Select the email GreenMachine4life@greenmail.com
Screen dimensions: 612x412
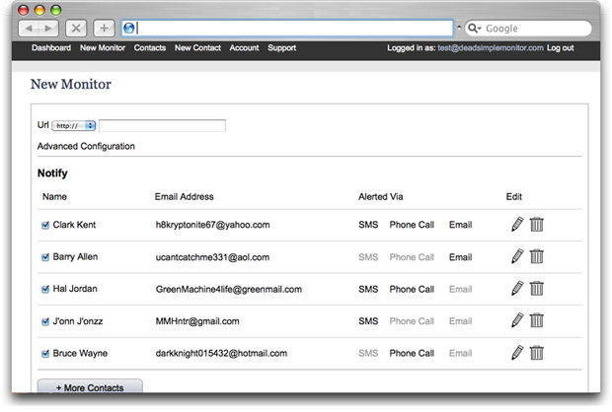pos(229,289)
